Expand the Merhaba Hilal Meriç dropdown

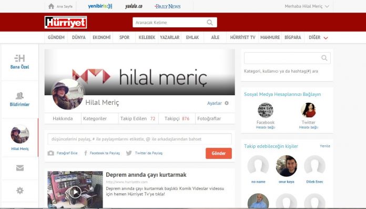pyautogui.click(x=327, y=6)
